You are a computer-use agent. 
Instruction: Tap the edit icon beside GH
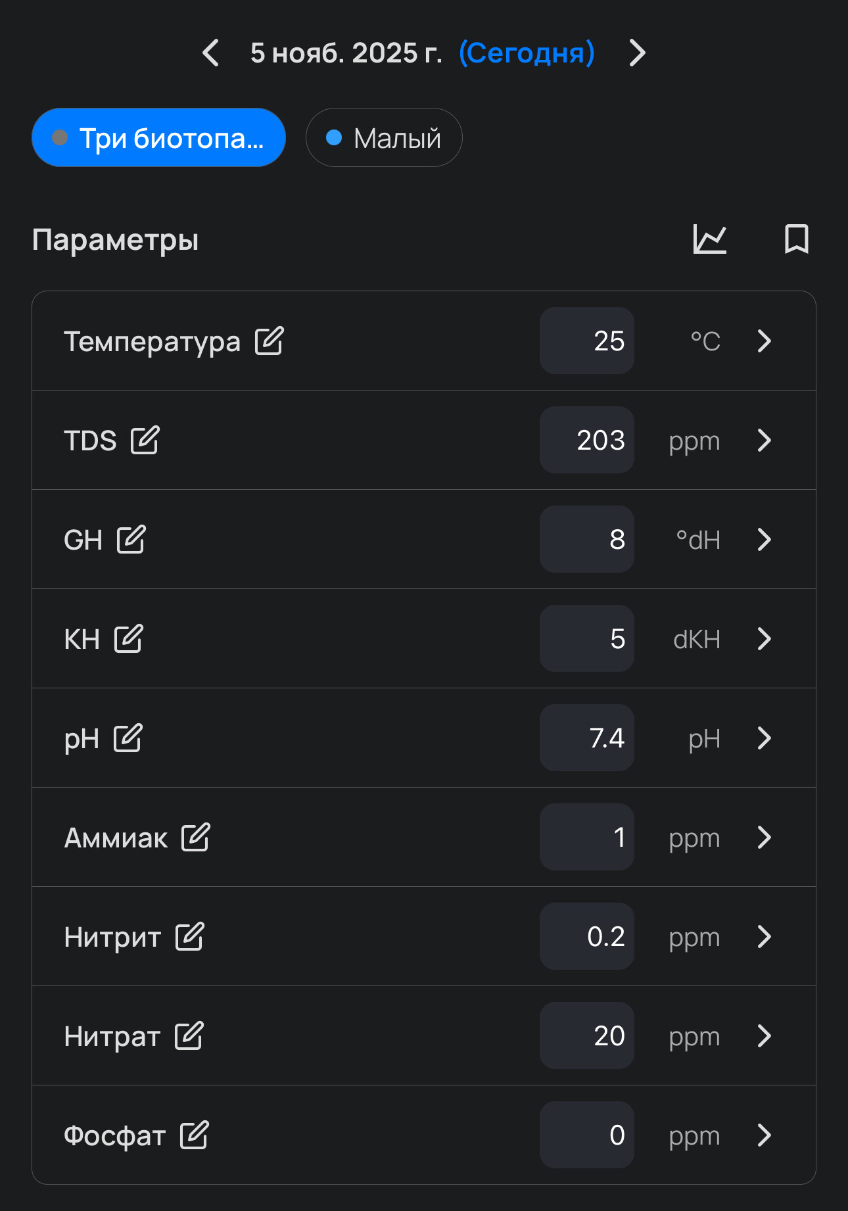click(131, 540)
